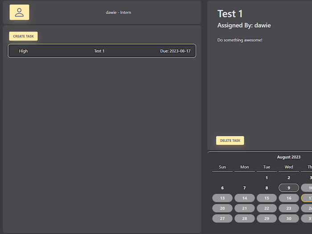Viewport: 312px width, 234px height.
Task: Click the Create Task button
Action: point(23,36)
